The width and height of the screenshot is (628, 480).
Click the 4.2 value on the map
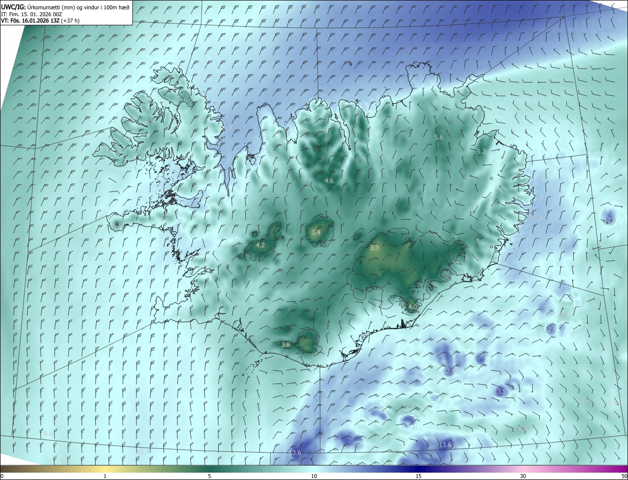tap(261, 245)
